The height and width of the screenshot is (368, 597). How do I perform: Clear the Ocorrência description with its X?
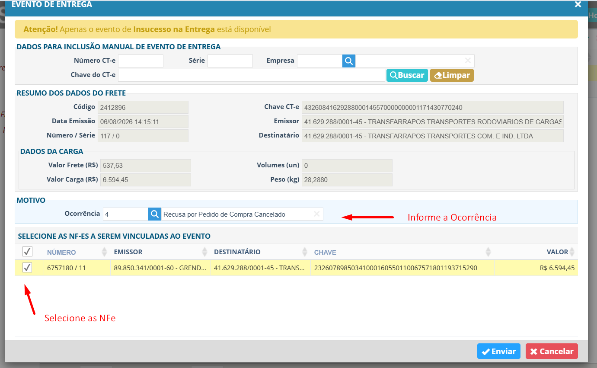click(316, 214)
